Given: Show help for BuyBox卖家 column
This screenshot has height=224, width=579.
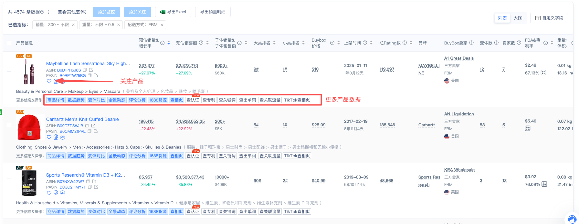Looking at the screenshot, I should [x=471, y=43].
